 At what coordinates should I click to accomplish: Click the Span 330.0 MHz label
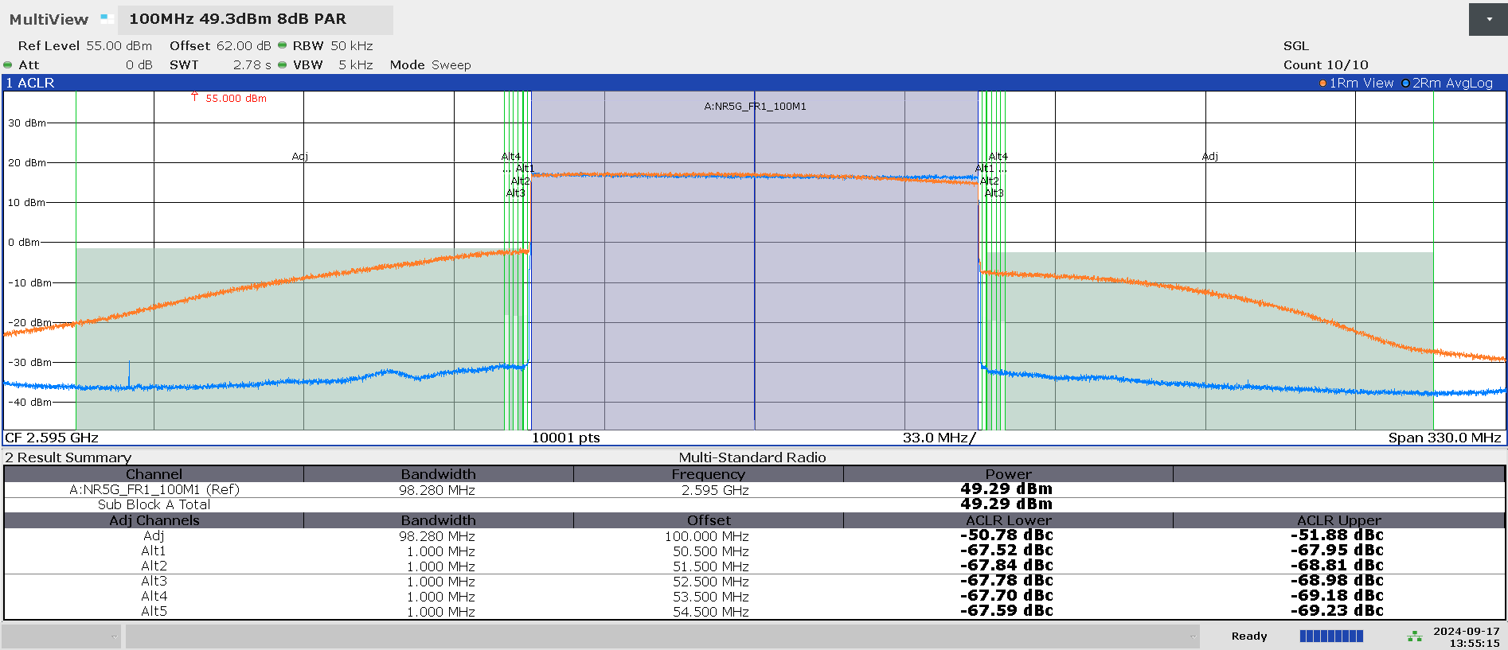(x=1444, y=438)
